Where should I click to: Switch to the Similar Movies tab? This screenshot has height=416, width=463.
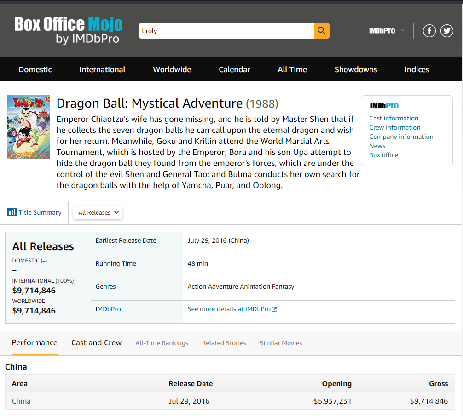[x=281, y=343]
